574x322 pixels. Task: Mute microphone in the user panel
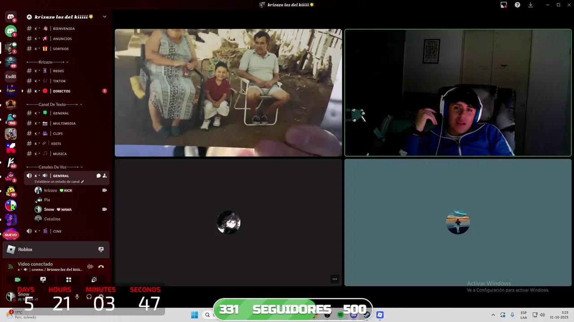pyautogui.click(x=77, y=297)
